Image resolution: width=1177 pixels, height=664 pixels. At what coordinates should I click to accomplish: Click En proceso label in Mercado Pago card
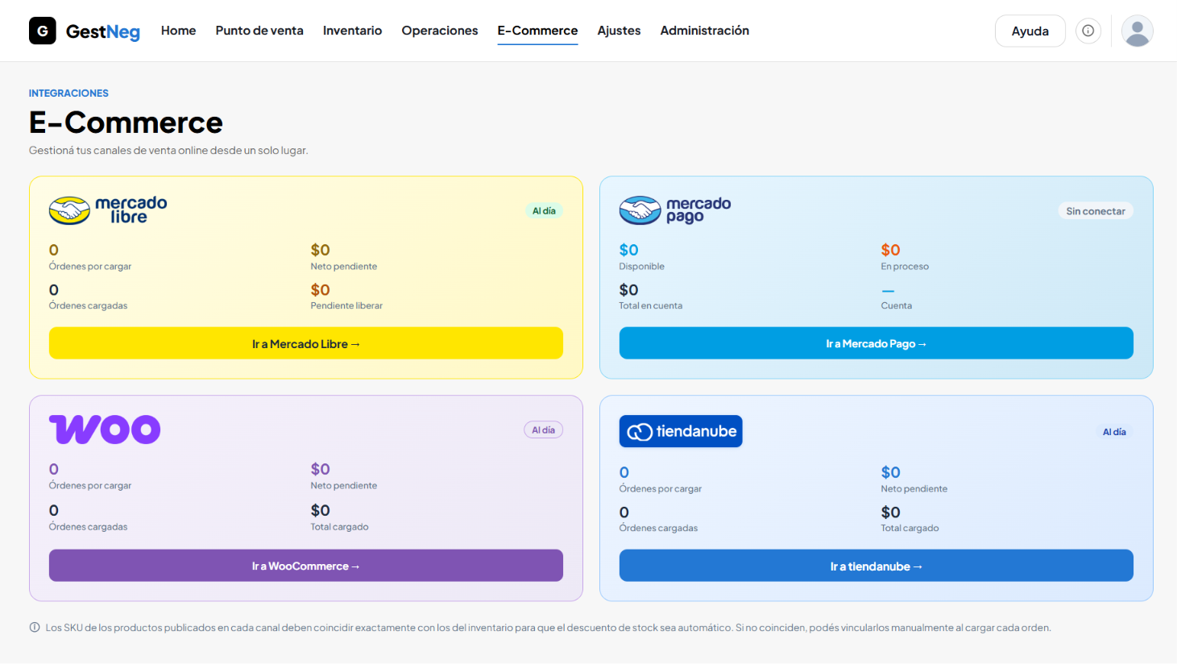point(905,267)
